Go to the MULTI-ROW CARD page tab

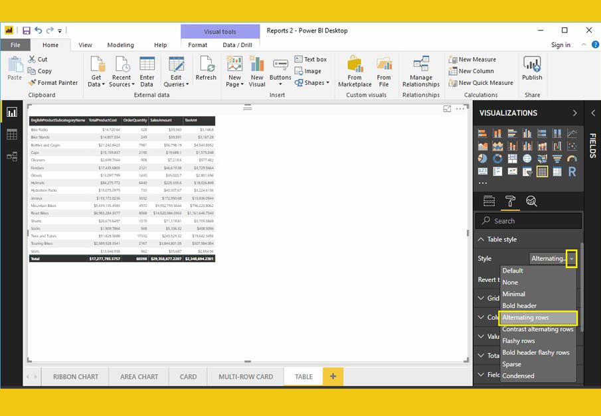click(x=246, y=377)
